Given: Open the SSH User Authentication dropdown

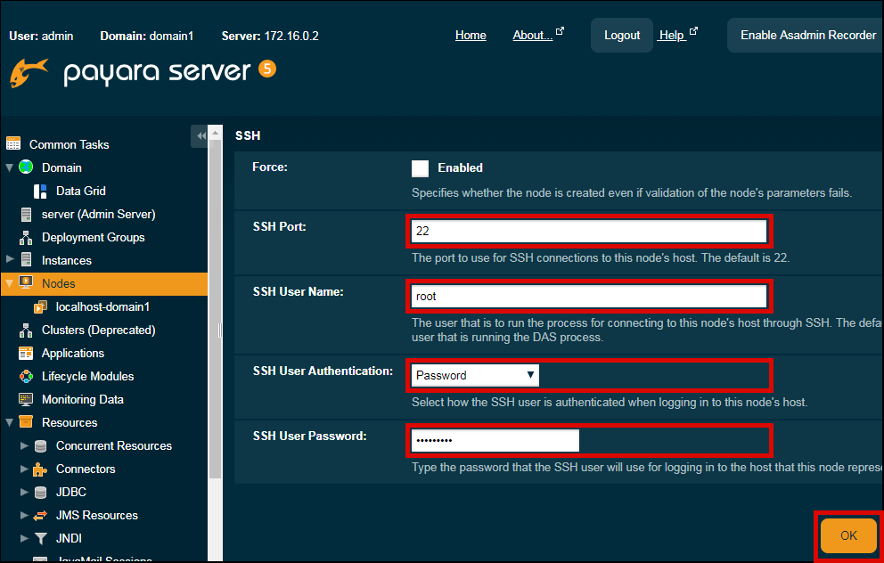Looking at the screenshot, I should (475, 375).
